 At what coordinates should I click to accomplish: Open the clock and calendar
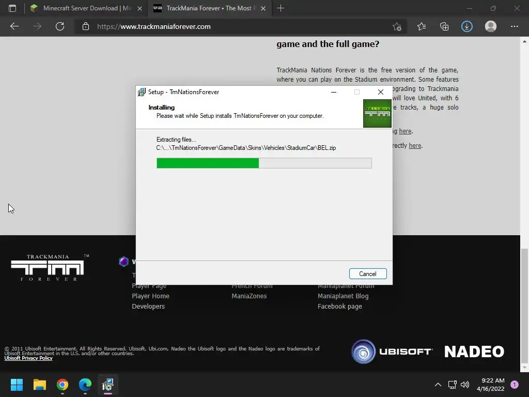pos(491,385)
